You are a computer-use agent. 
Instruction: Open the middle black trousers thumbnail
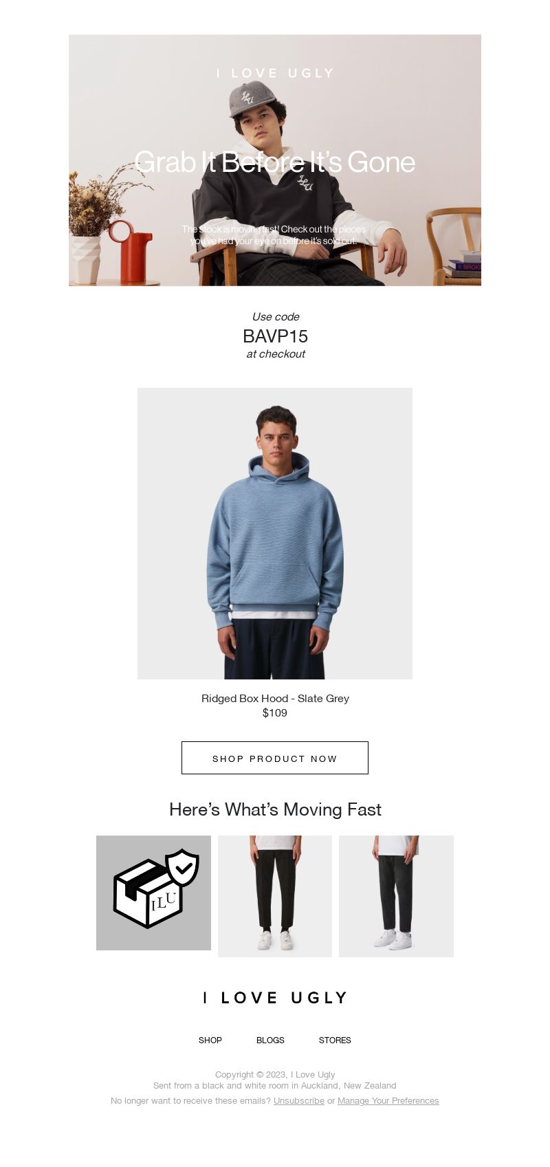275,896
